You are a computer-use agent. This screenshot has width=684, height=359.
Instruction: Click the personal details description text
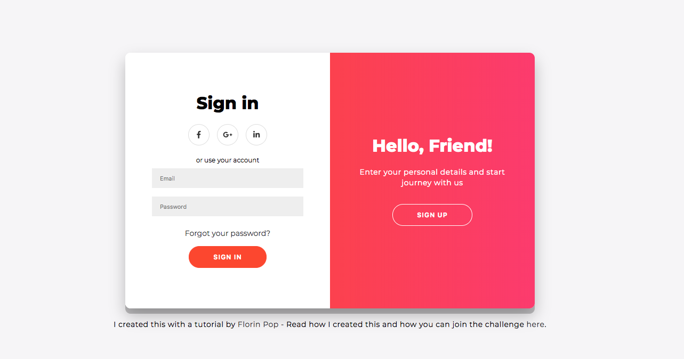pos(432,177)
